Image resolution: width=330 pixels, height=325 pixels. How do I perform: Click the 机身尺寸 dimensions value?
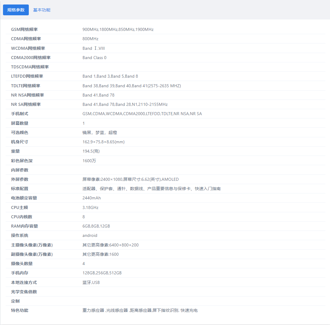click(x=103, y=142)
